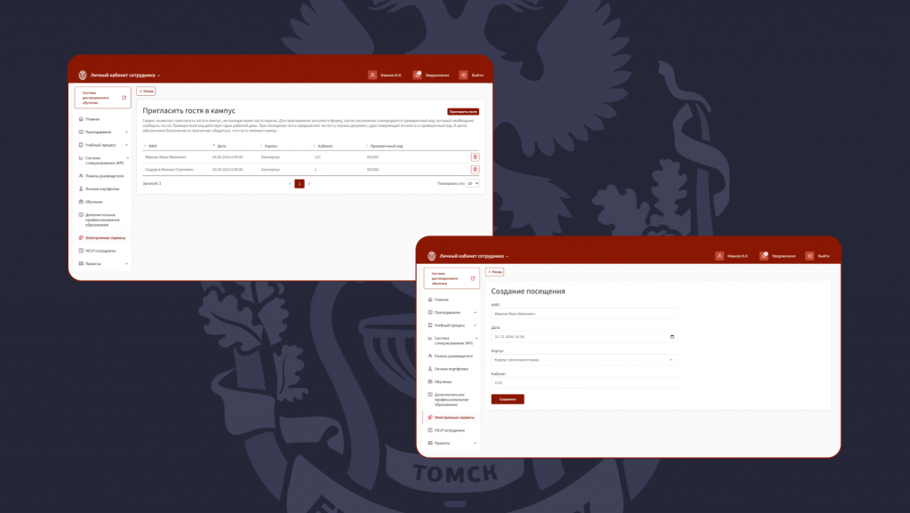Click the Назад button in the visit creation window
This screenshot has width=910, height=513.
coord(494,271)
